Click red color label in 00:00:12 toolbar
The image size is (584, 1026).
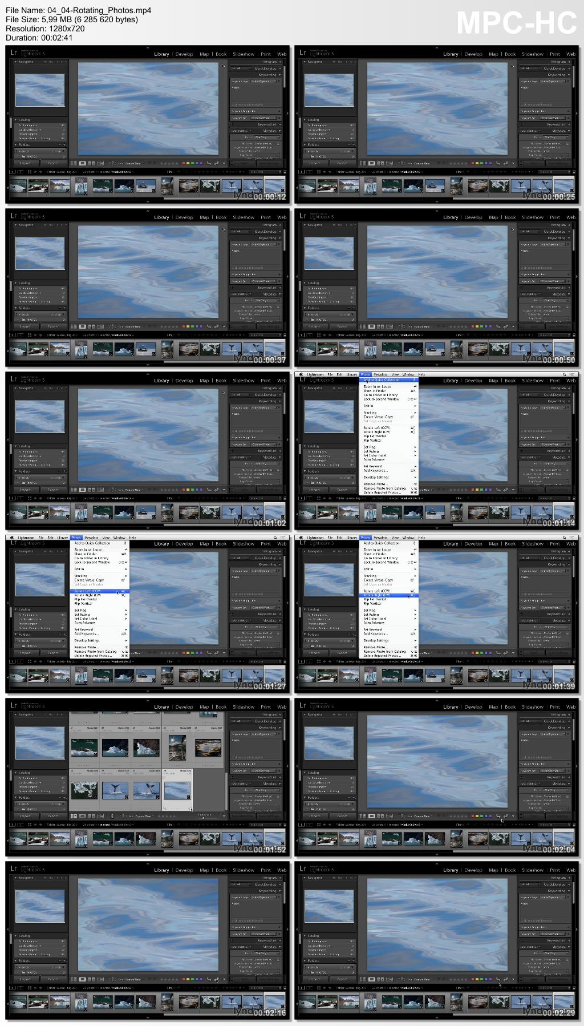point(184,163)
